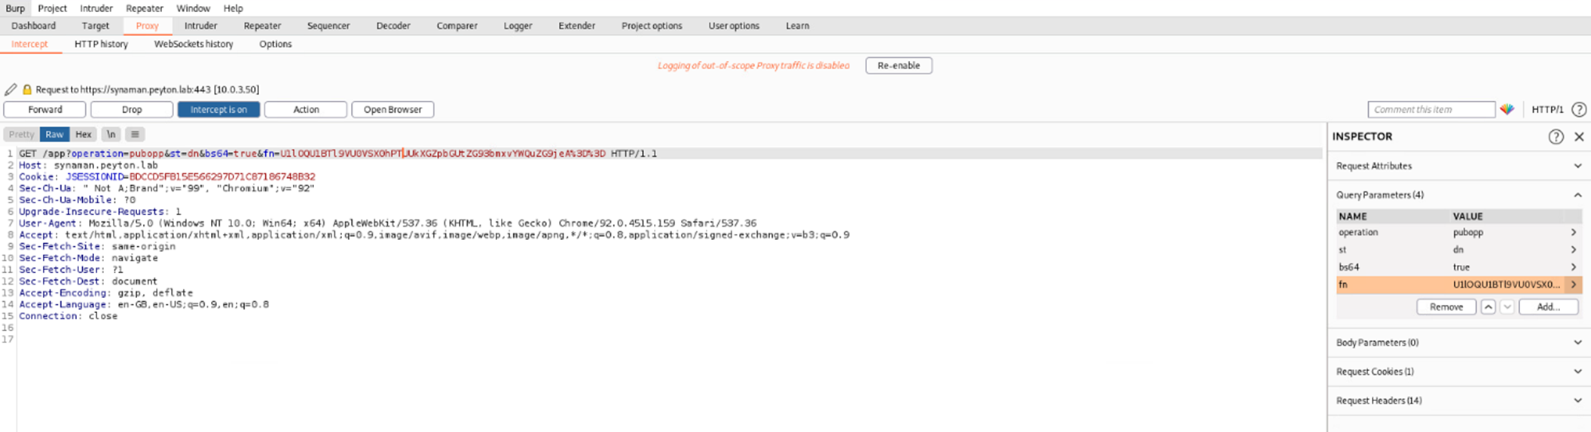Open the proxy Options sub-tab

click(x=276, y=44)
